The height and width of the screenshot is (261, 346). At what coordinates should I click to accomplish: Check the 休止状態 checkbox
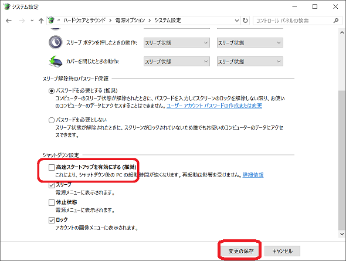click(52, 202)
